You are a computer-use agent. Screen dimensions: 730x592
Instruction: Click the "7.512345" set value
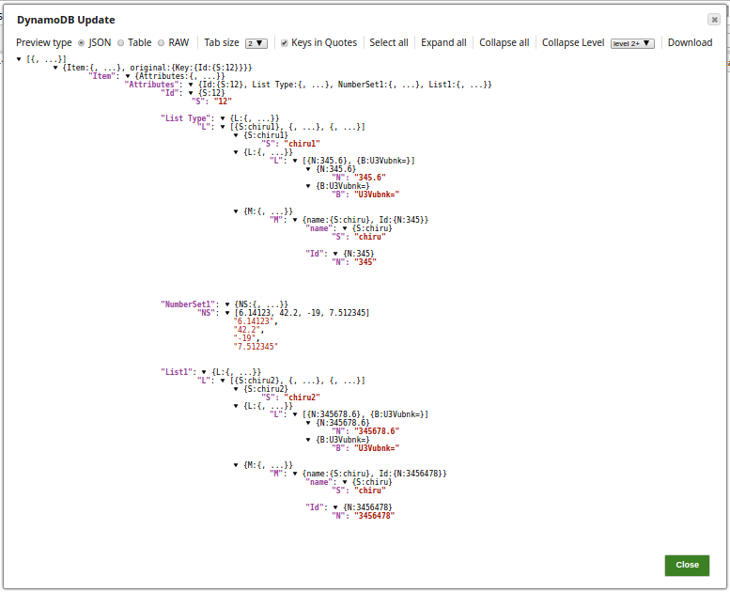[x=256, y=347]
